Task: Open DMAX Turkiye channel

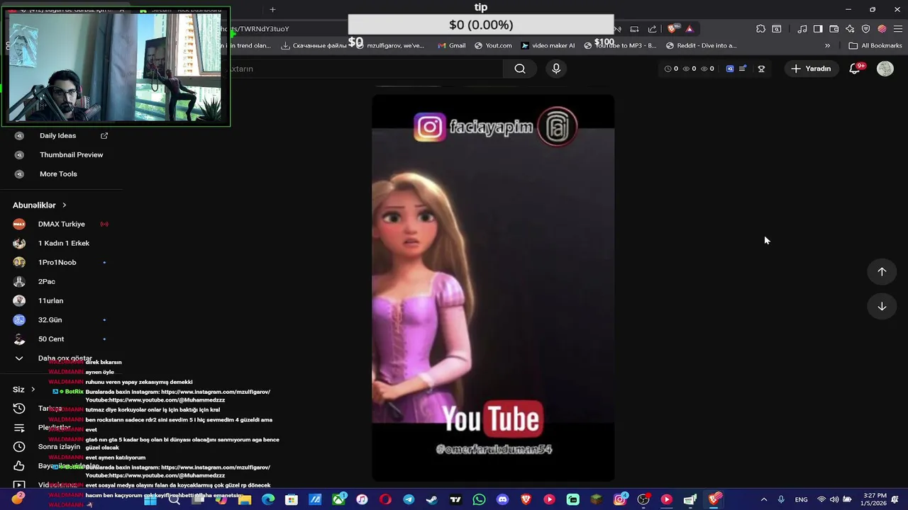Action: pyautogui.click(x=61, y=225)
